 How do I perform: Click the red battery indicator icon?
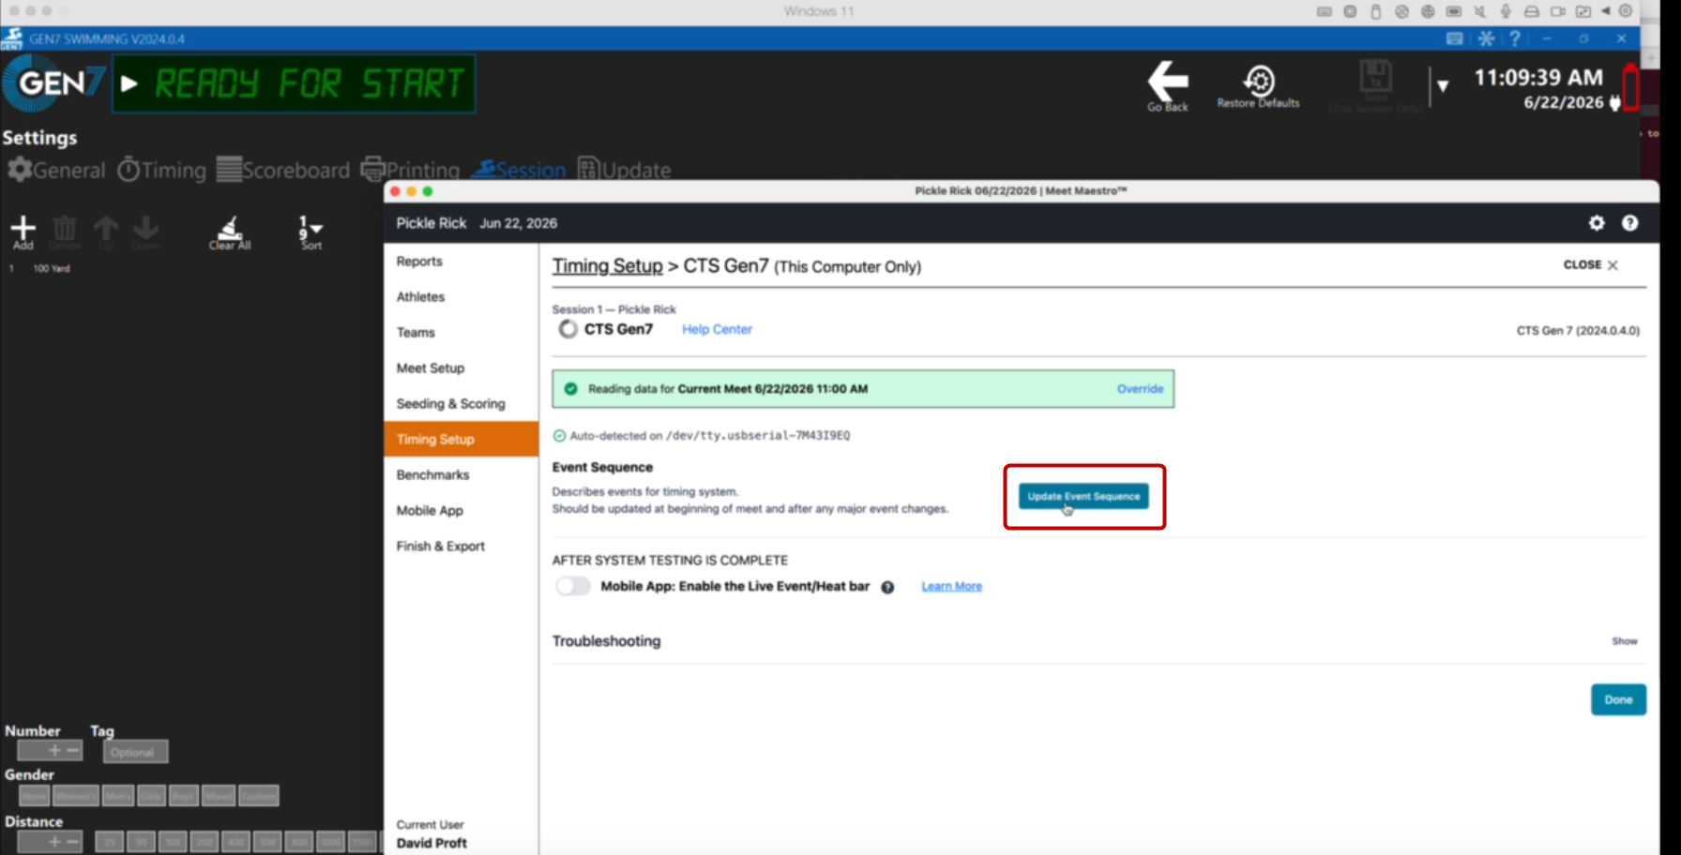coord(1631,87)
